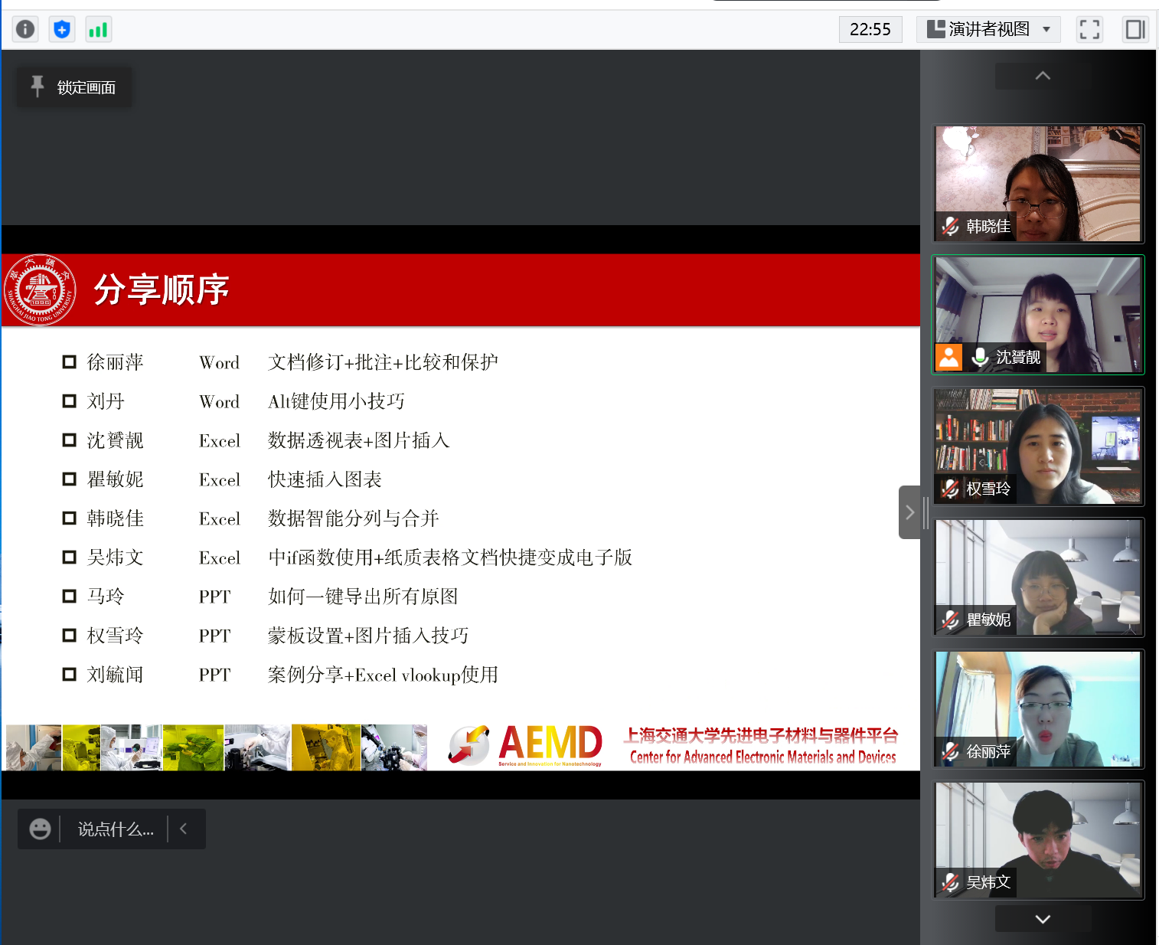The width and height of the screenshot is (1159, 945).
Task: Pin the screen with 锁定画面
Action: [74, 87]
